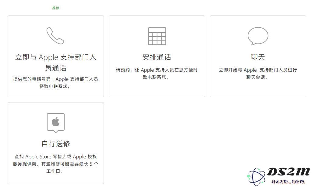315x187 pixels.
Task: Click the calendar grid icon
Action: click(157, 36)
